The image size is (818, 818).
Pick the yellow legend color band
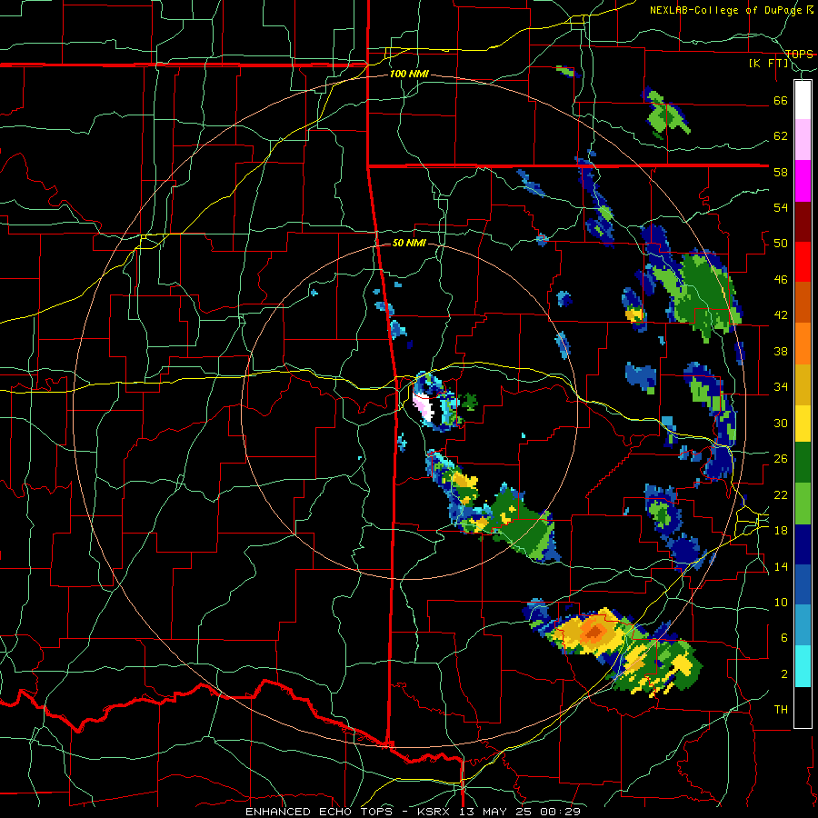pyautogui.click(x=803, y=424)
